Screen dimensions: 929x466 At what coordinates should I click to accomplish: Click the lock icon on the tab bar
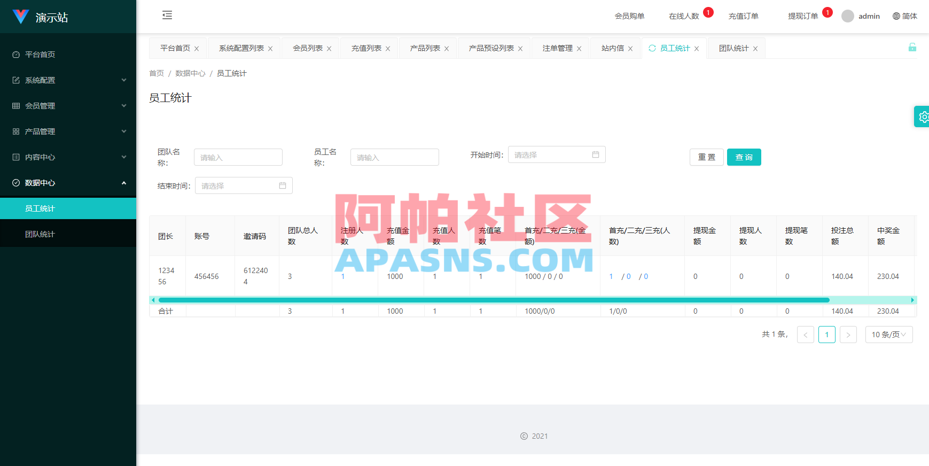912,47
